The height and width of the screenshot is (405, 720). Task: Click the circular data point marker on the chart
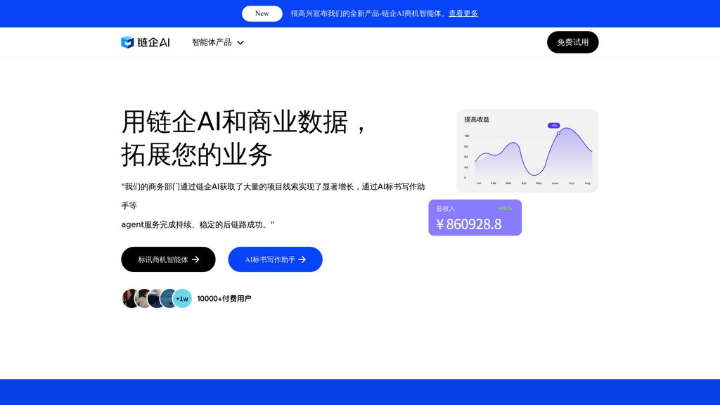558,133
